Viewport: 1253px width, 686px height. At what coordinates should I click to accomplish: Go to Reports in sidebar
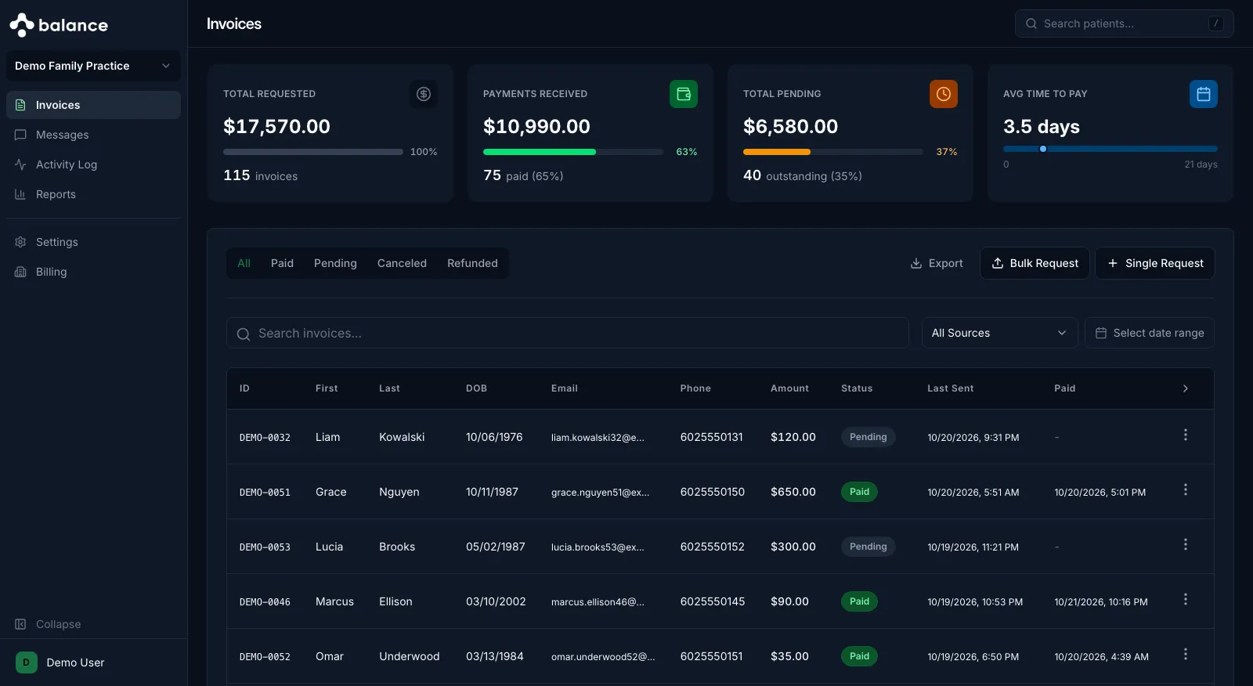(x=93, y=194)
